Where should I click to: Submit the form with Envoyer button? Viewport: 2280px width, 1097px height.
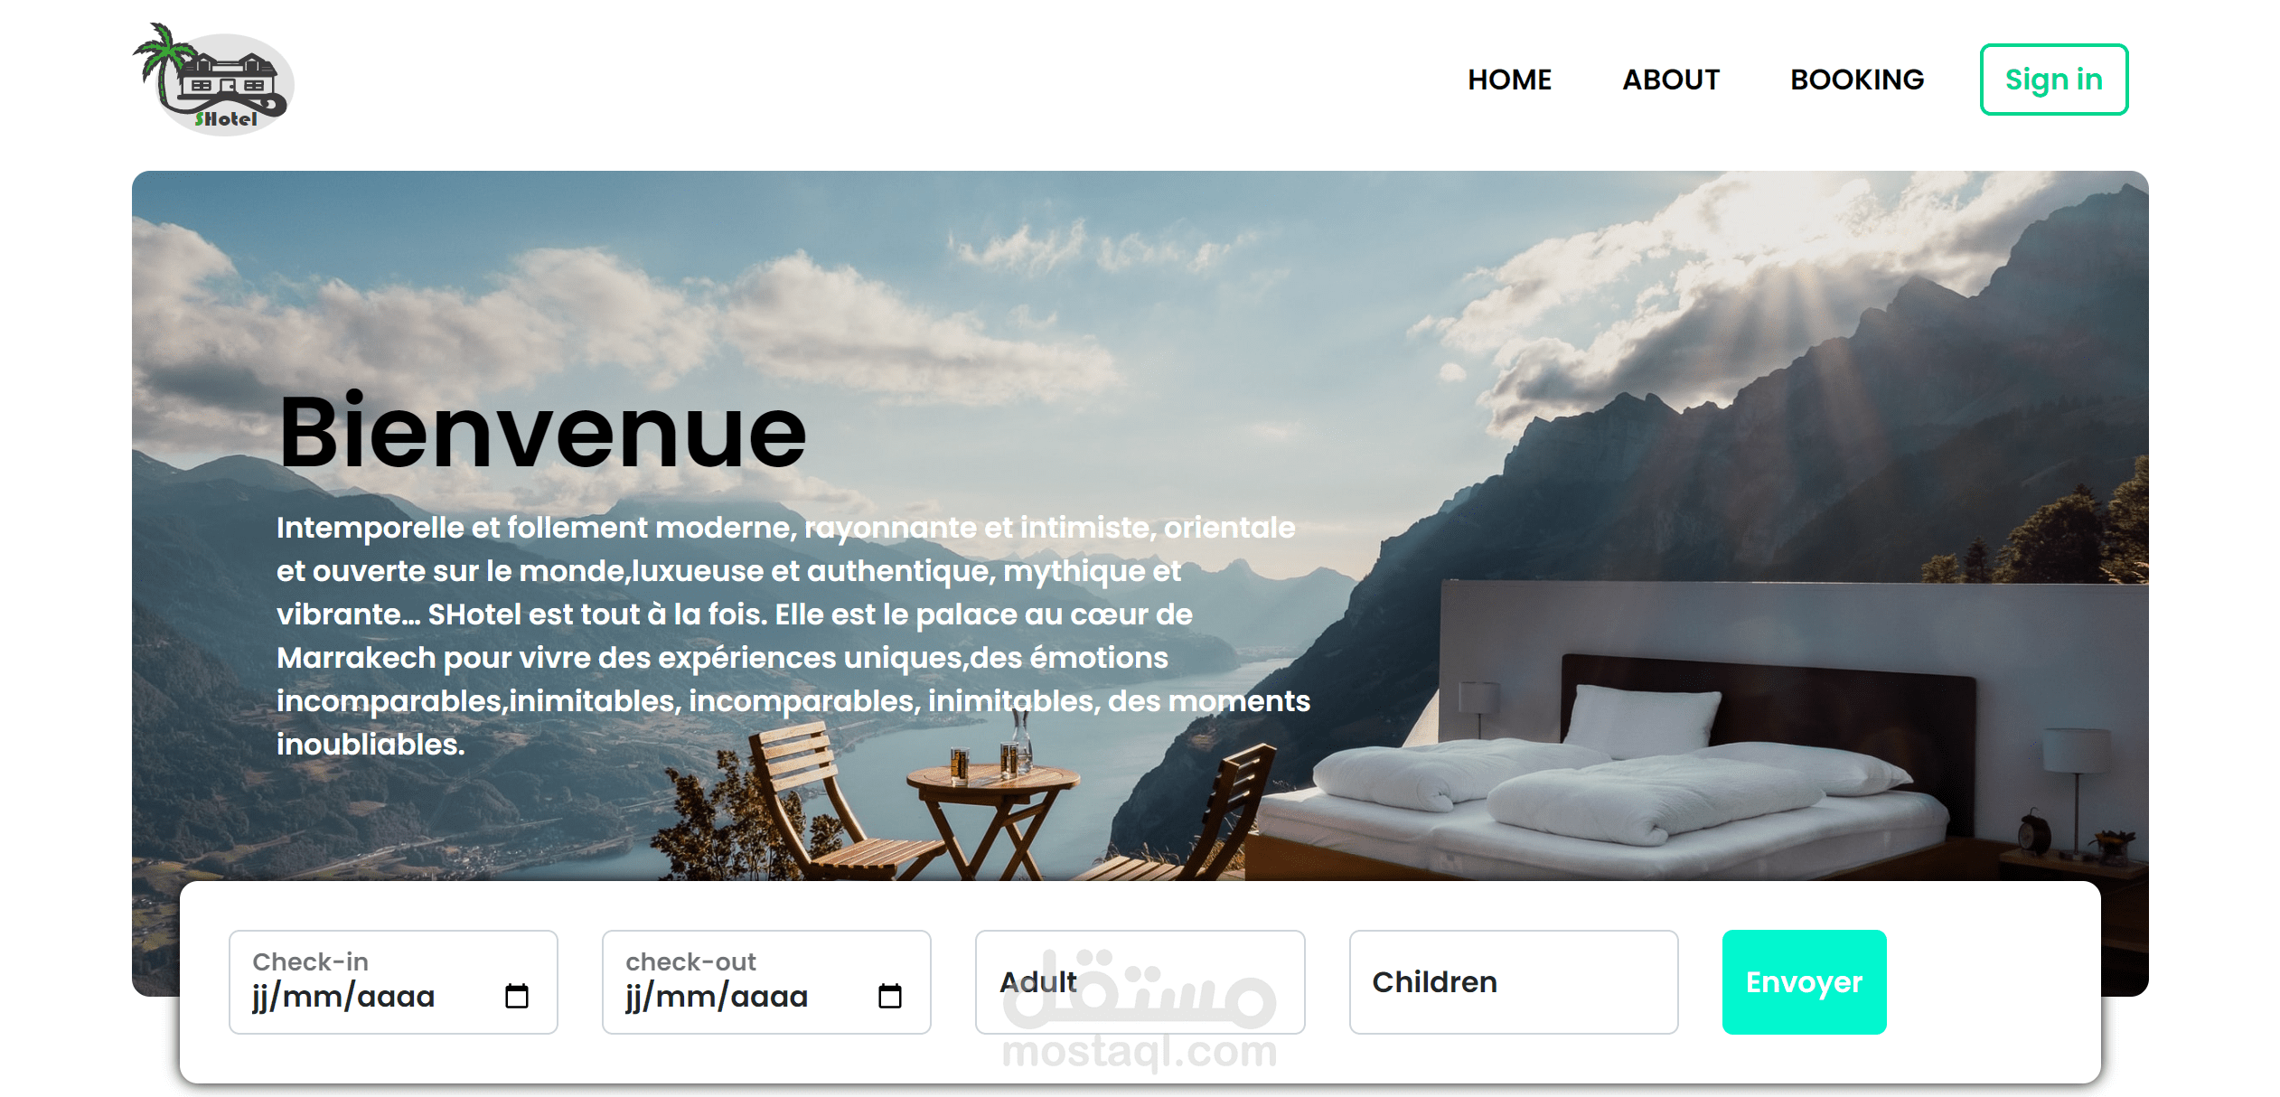(x=1804, y=982)
